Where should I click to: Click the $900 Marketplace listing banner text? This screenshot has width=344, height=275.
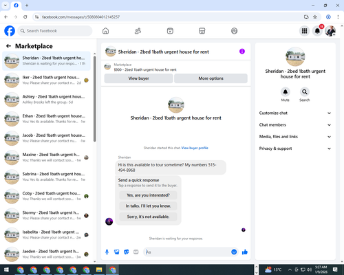coord(145,69)
